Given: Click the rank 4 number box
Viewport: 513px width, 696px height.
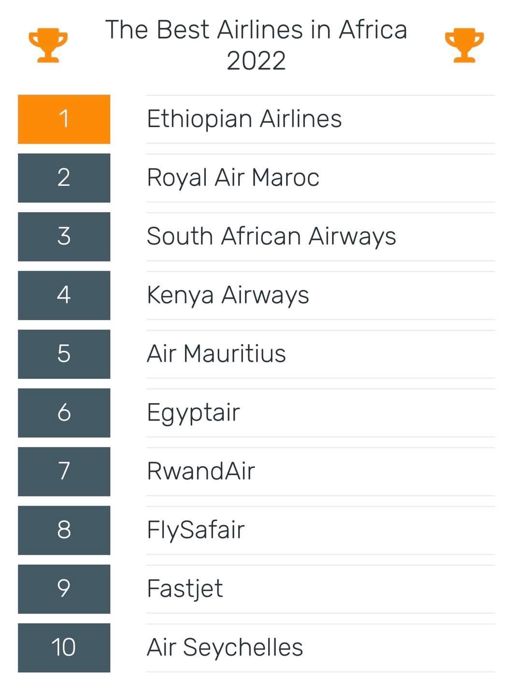Looking at the screenshot, I should 64,295.
